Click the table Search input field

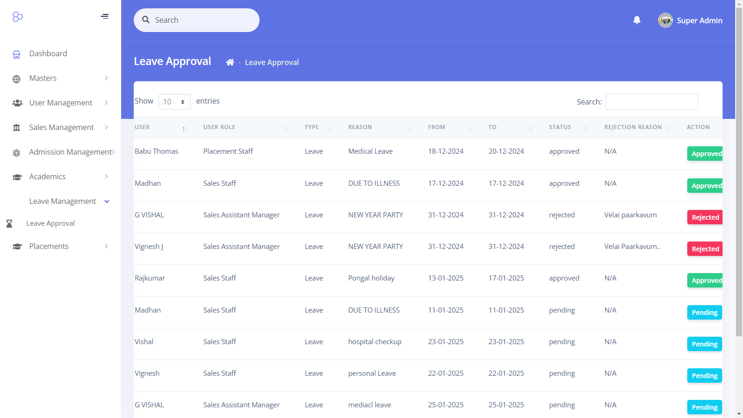click(652, 102)
